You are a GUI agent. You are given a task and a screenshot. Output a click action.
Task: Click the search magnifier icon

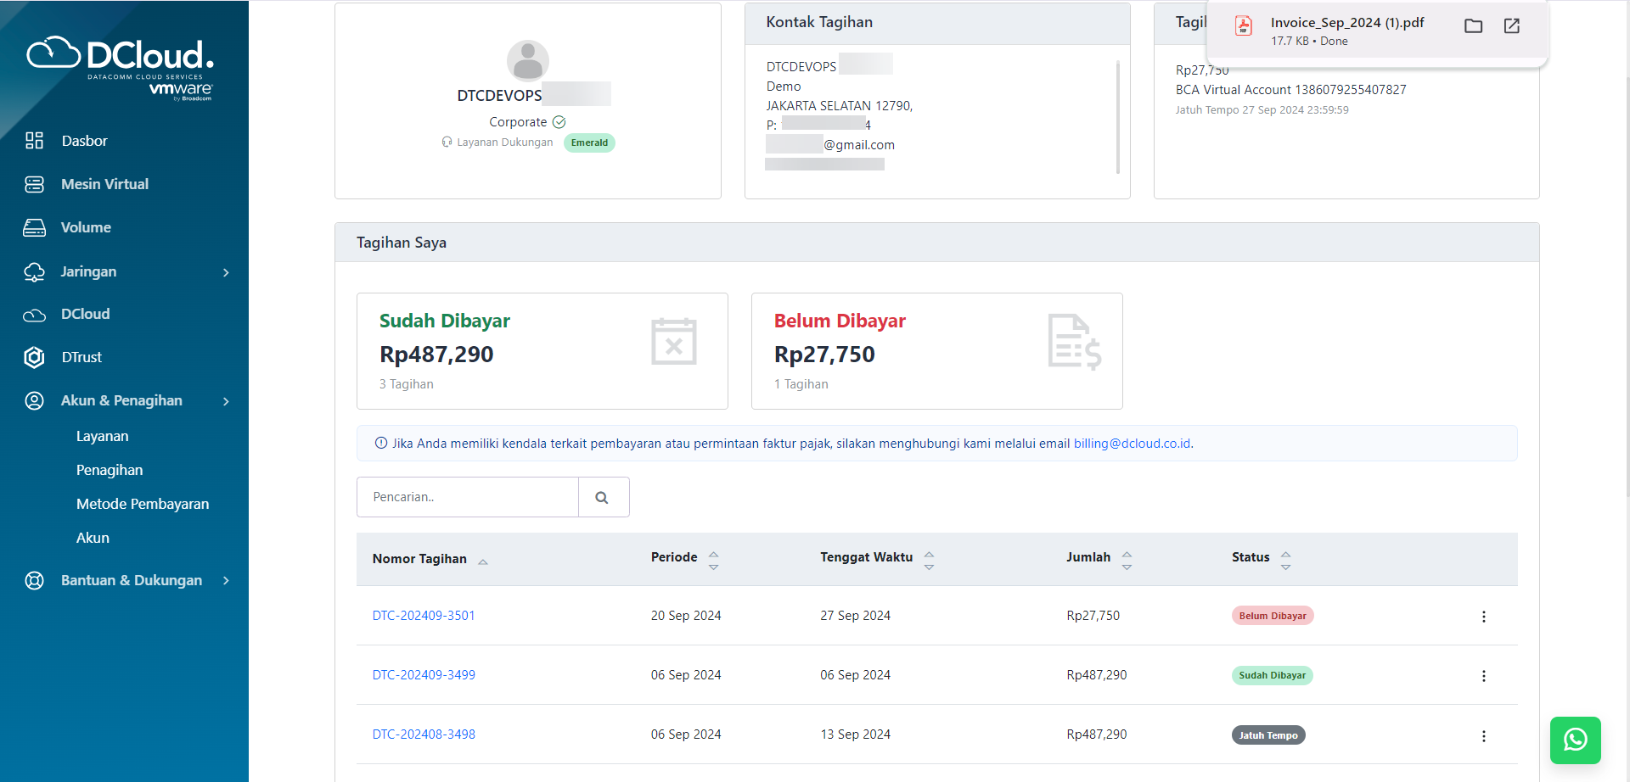[604, 496]
